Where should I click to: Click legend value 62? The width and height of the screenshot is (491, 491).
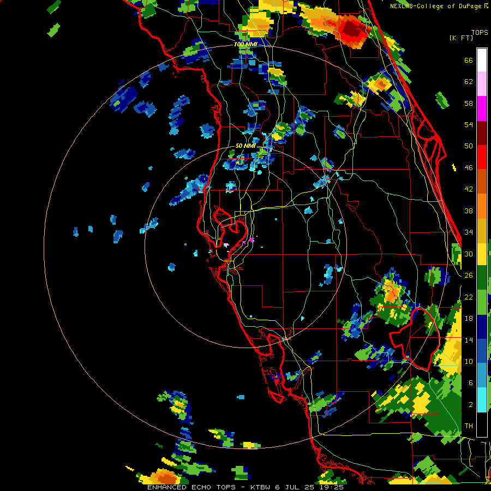pos(469,82)
